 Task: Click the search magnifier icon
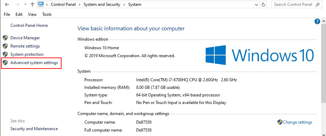coord(317,4)
